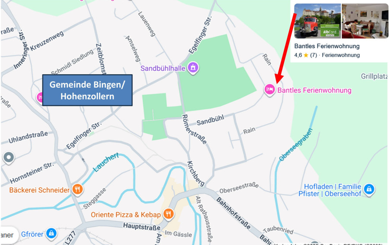The image size is (389, 245).
Task: Click the pink Bantles Ferienwohnung map label
Action: point(314,90)
